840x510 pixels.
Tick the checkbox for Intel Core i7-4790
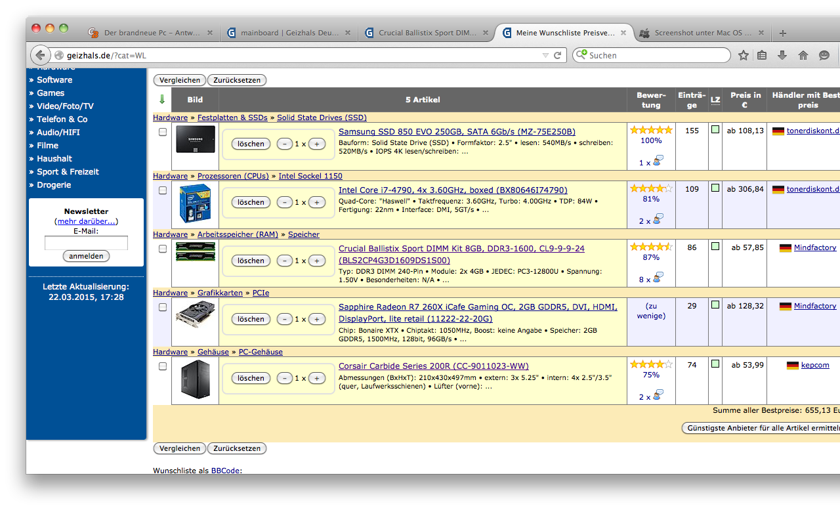(163, 190)
